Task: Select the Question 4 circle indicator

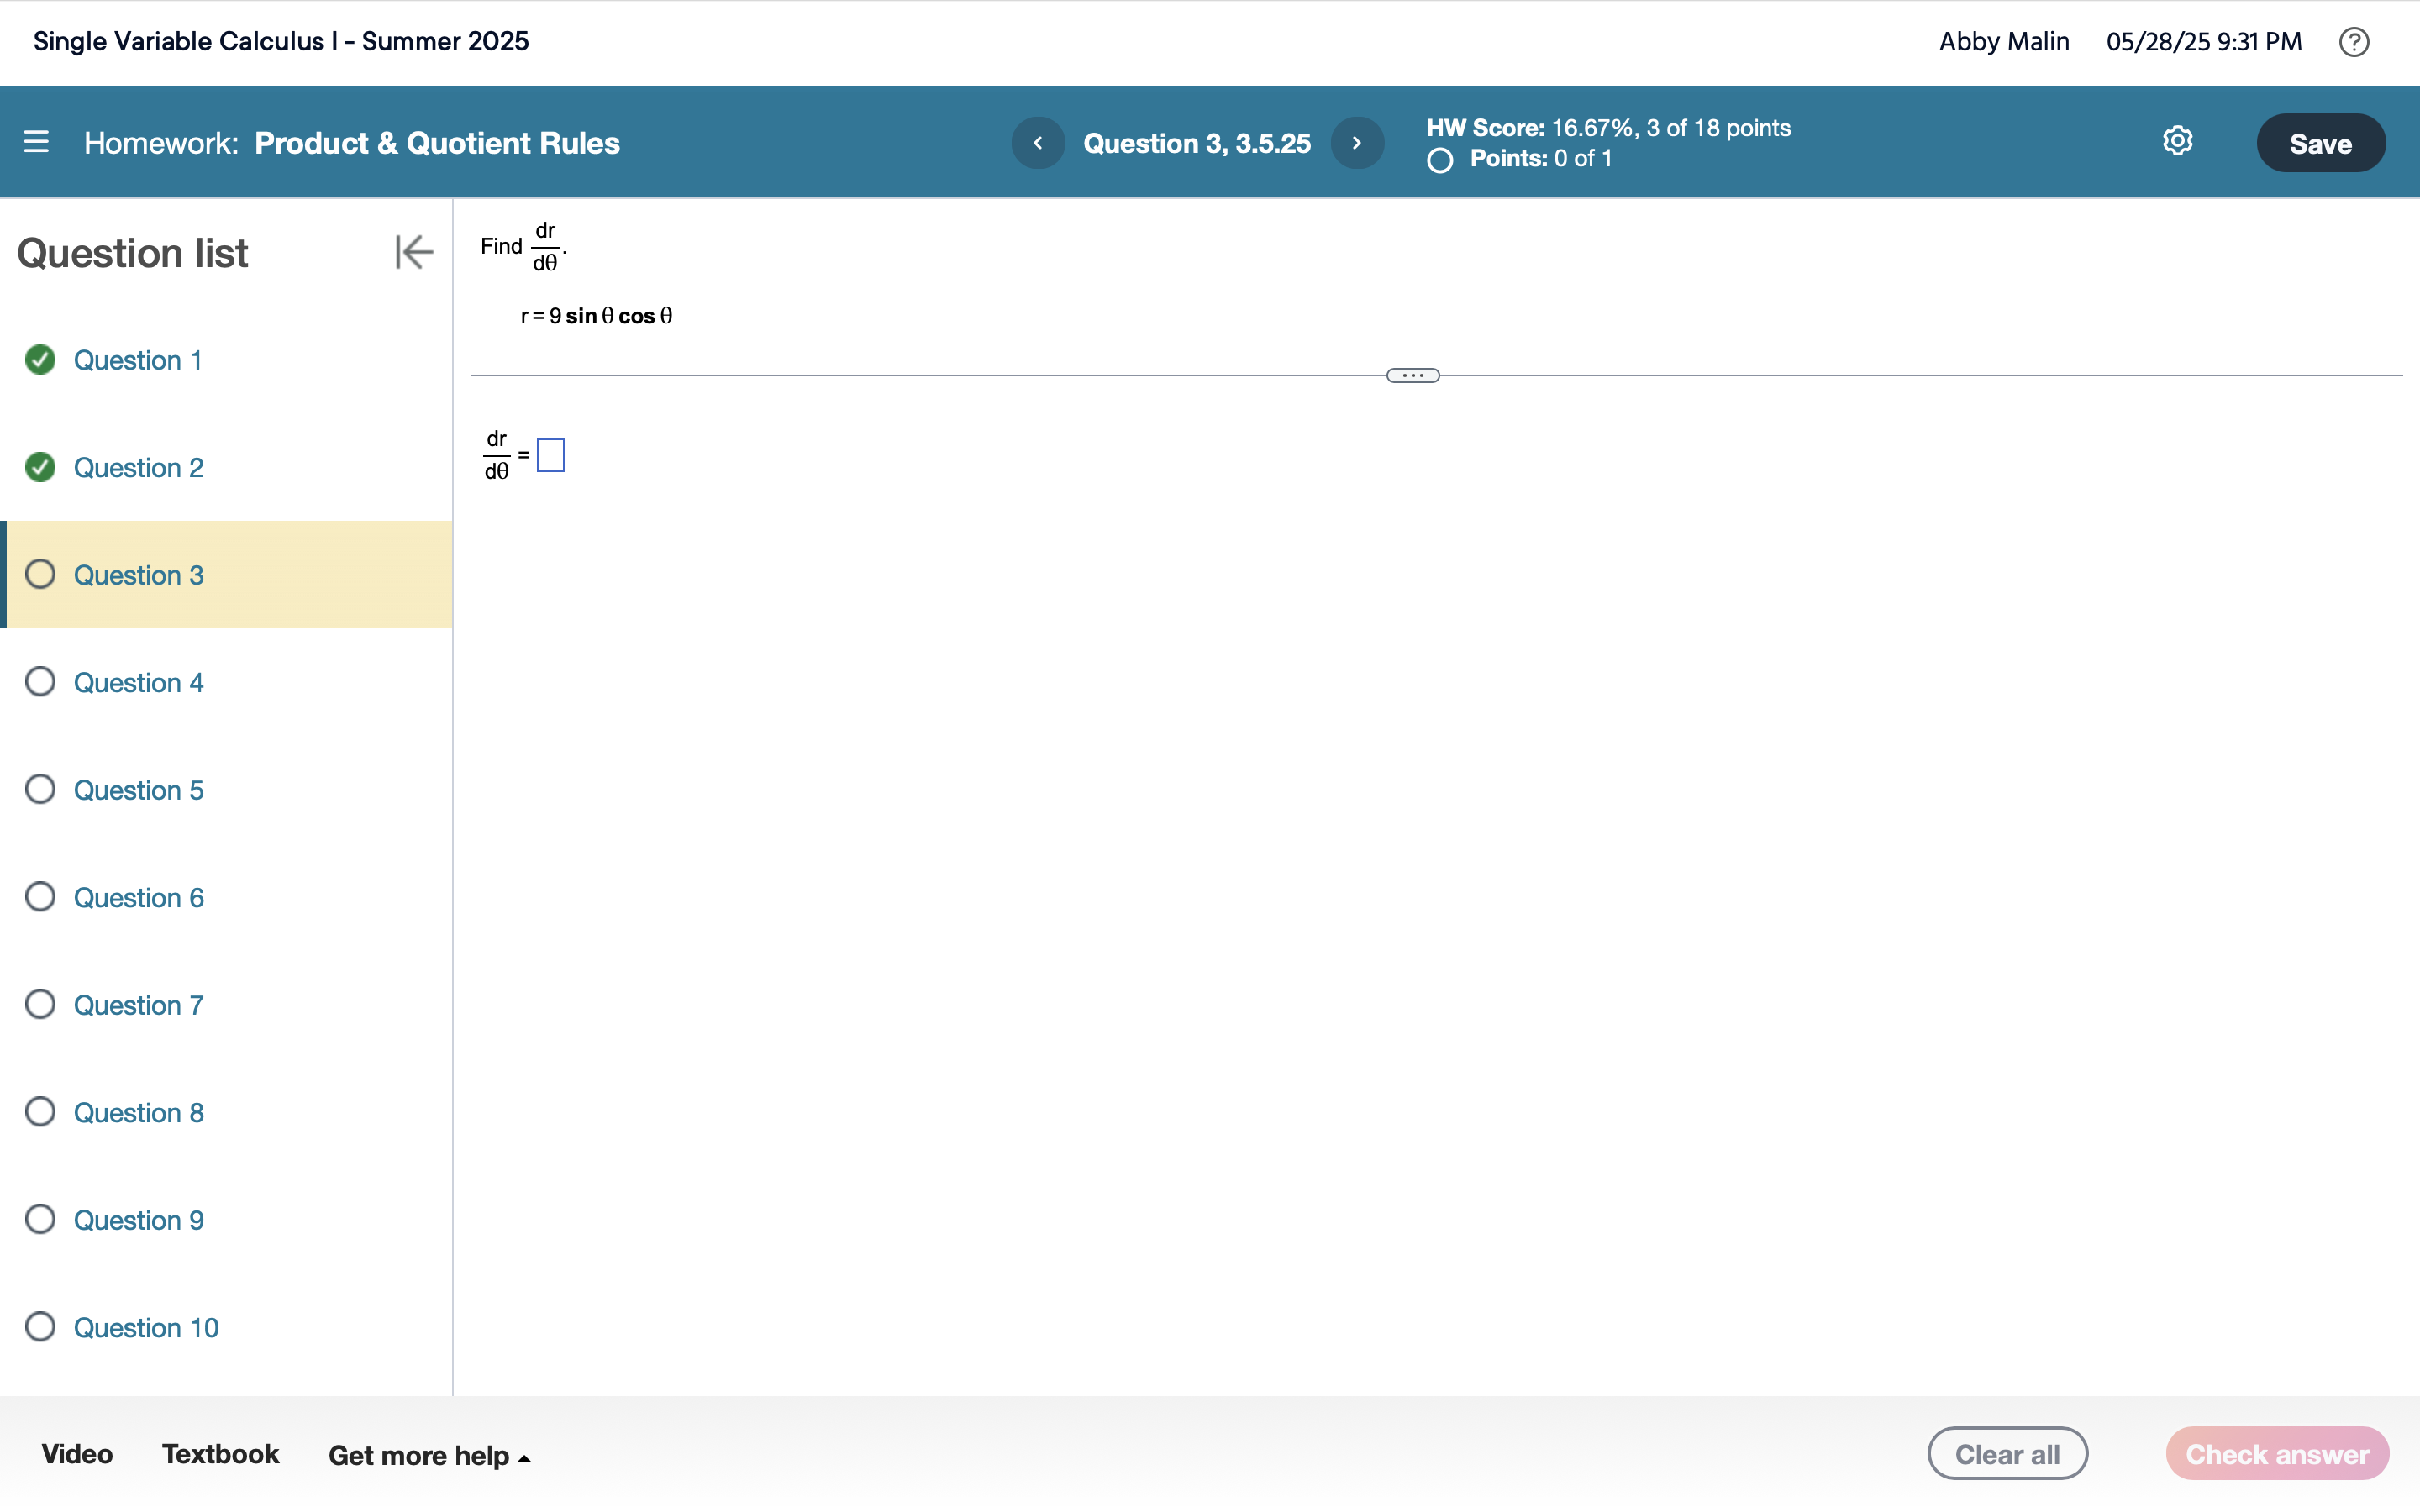Action: point(40,682)
